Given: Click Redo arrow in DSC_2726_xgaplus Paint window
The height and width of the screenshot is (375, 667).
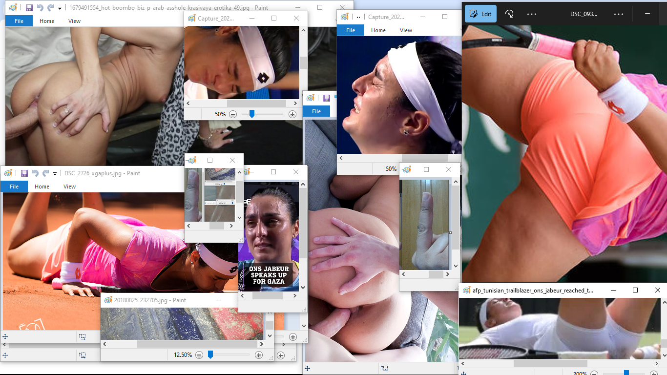Looking at the screenshot, I should pyautogui.click(x=45, y=173).
